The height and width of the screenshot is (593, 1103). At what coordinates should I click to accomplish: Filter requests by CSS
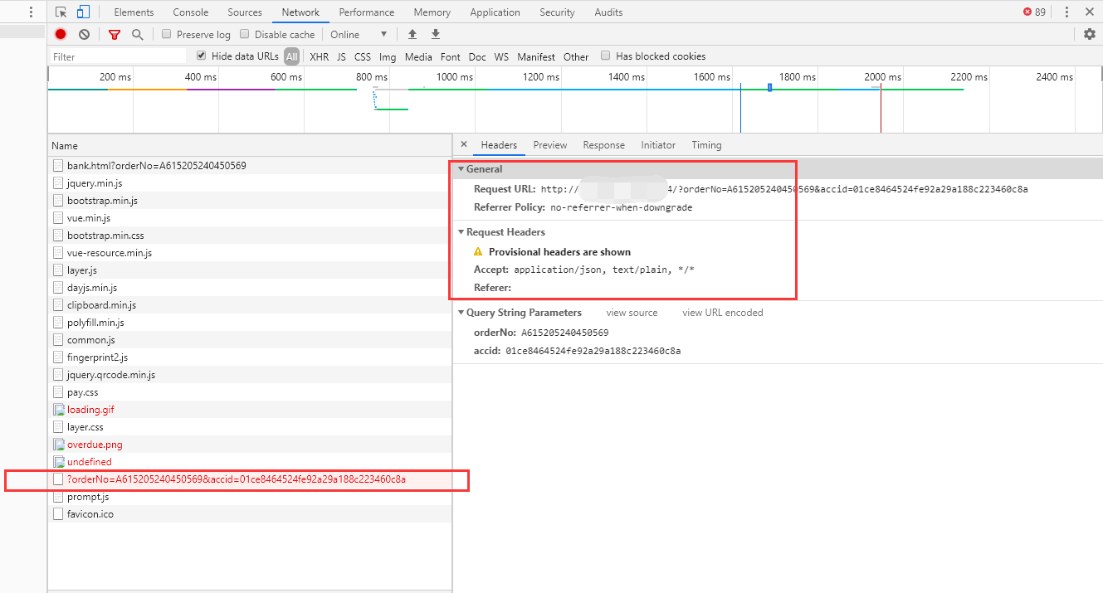[363, 56]
